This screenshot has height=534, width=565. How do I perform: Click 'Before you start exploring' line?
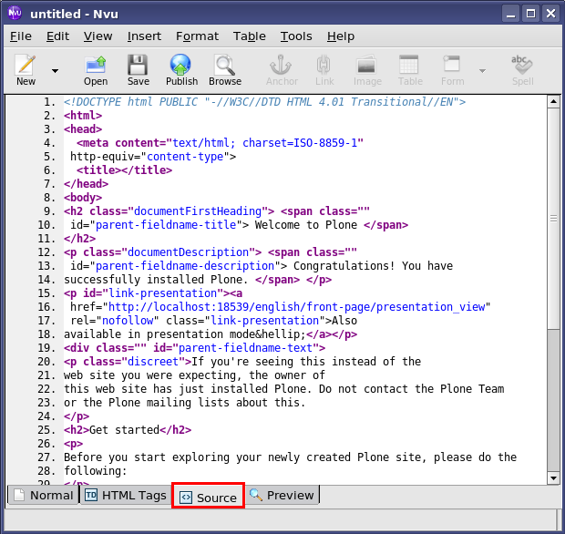coord(290,457)
